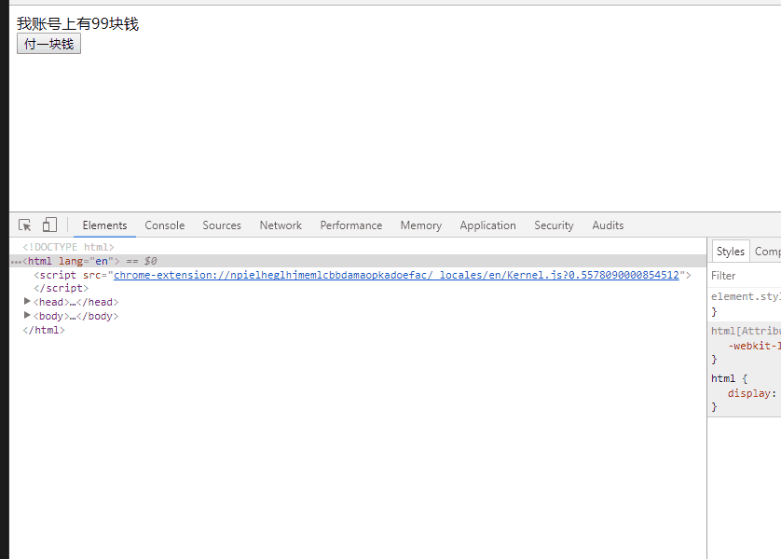Open the Audits tab
The width and height of the screenshot is (781, 559).
[x=608, y=225]
